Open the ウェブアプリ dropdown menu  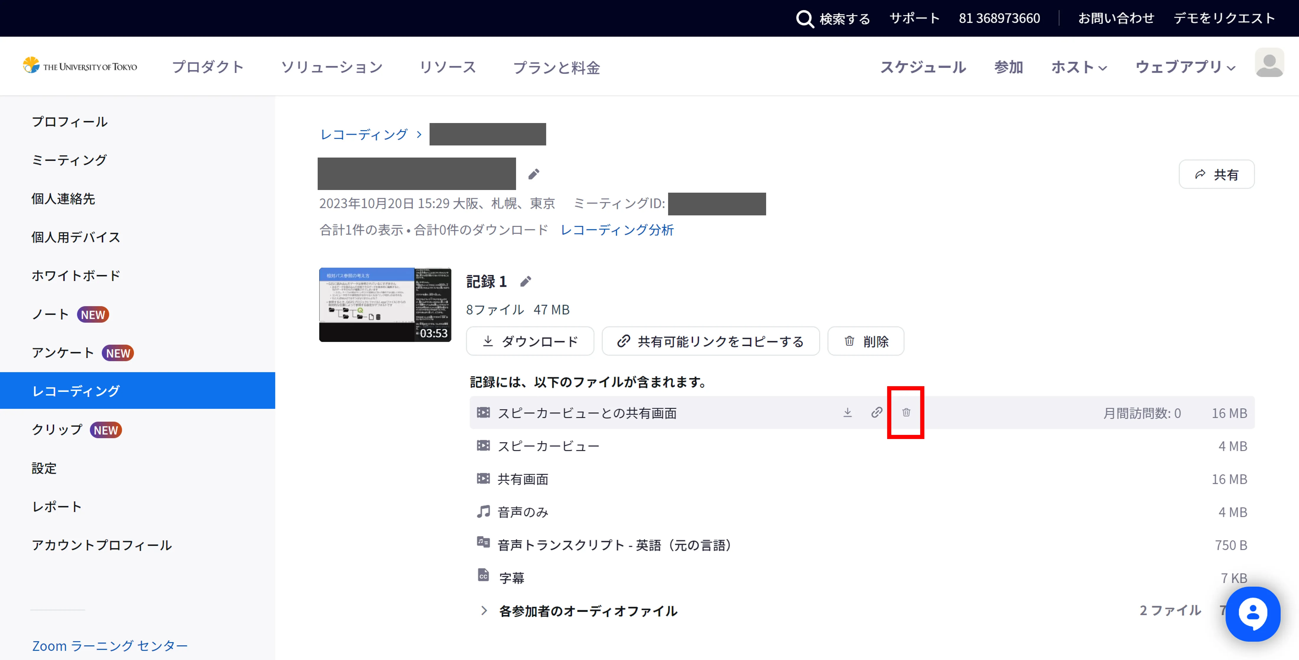pos(1184,67)
